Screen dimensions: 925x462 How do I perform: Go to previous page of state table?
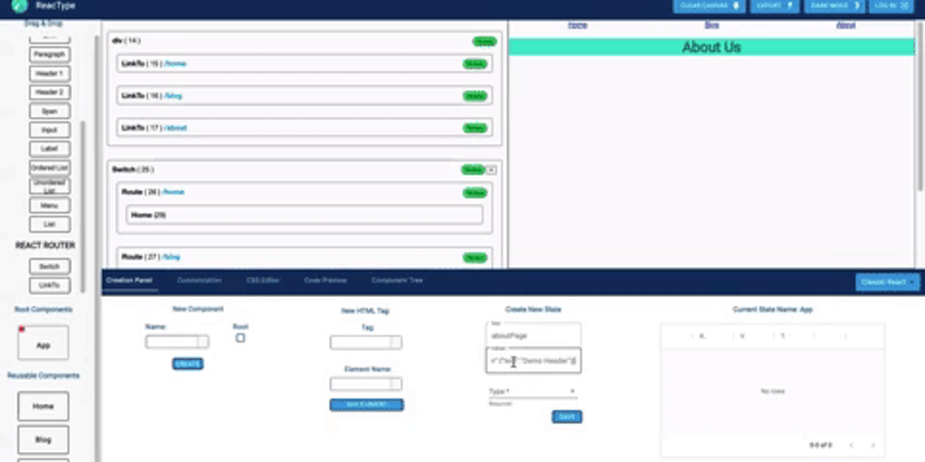tap(849, 445)
